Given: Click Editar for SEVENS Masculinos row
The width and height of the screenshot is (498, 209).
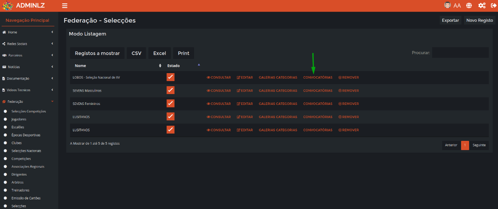Looking at the screenshot, I should (244, 91).
